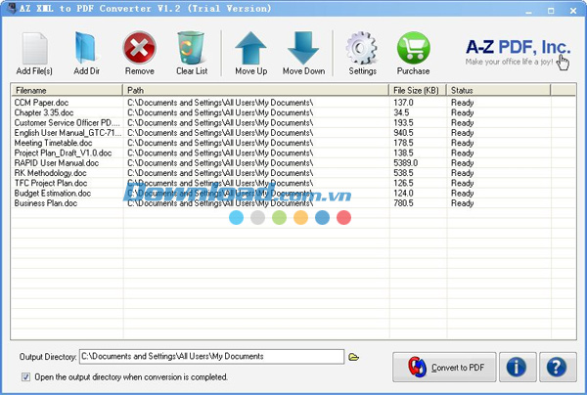Click the red Remove icon

(x=139, y=48)
